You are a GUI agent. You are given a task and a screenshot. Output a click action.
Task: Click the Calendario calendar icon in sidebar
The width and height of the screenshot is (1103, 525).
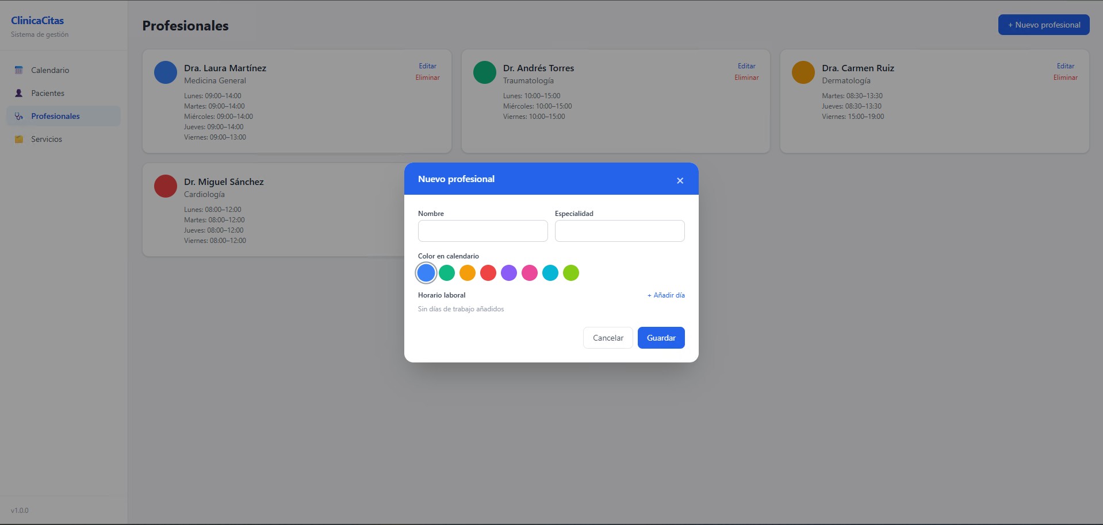(x=19, y=70)
